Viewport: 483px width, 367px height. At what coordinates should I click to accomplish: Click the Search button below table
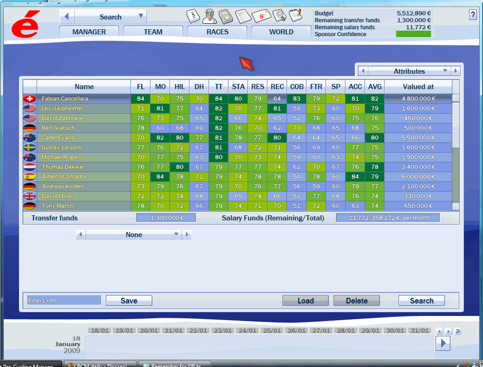tap(421, 301)
